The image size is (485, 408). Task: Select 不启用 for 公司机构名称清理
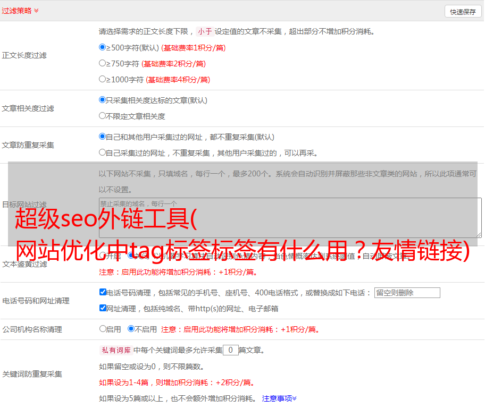coord(131,329)
